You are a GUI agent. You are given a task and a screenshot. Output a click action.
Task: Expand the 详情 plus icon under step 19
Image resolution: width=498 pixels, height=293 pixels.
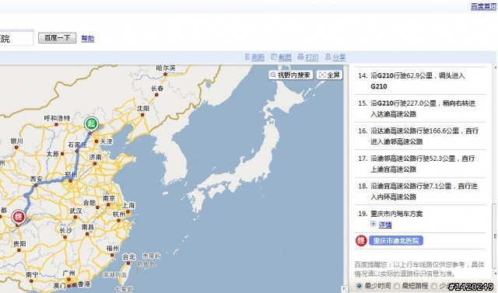point(373,224)
